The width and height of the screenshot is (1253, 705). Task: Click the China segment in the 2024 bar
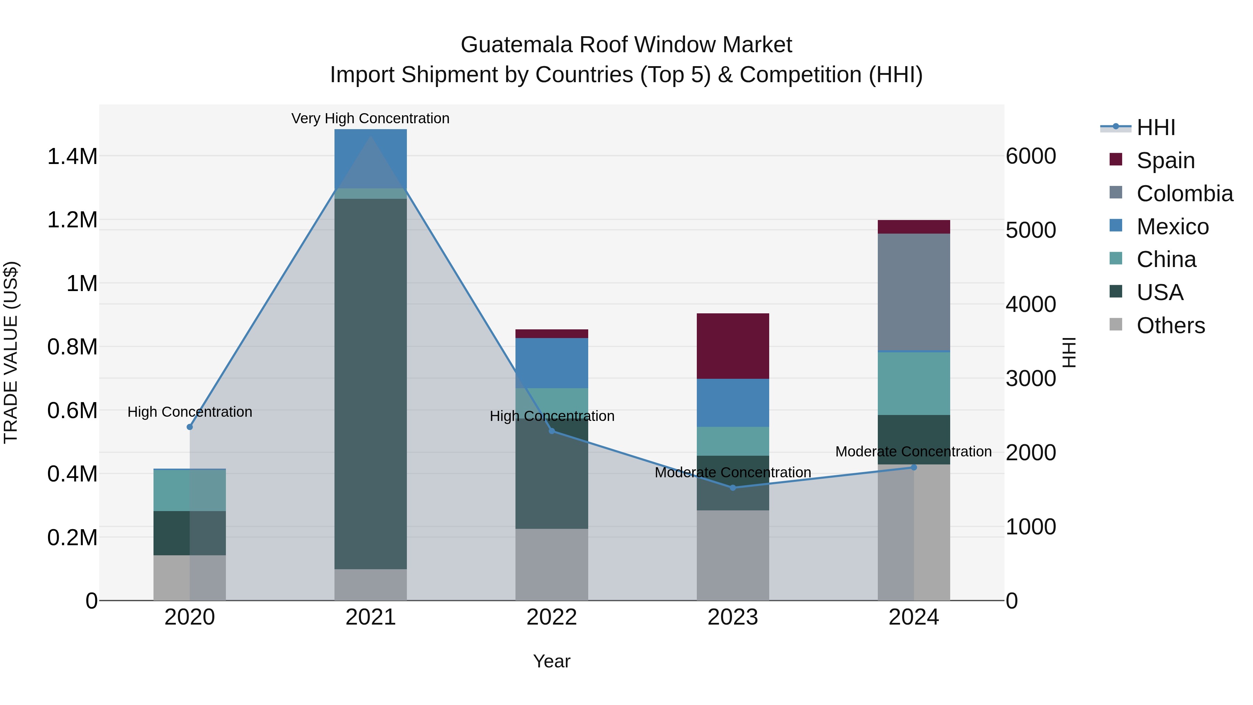click(x=914, y=383)
